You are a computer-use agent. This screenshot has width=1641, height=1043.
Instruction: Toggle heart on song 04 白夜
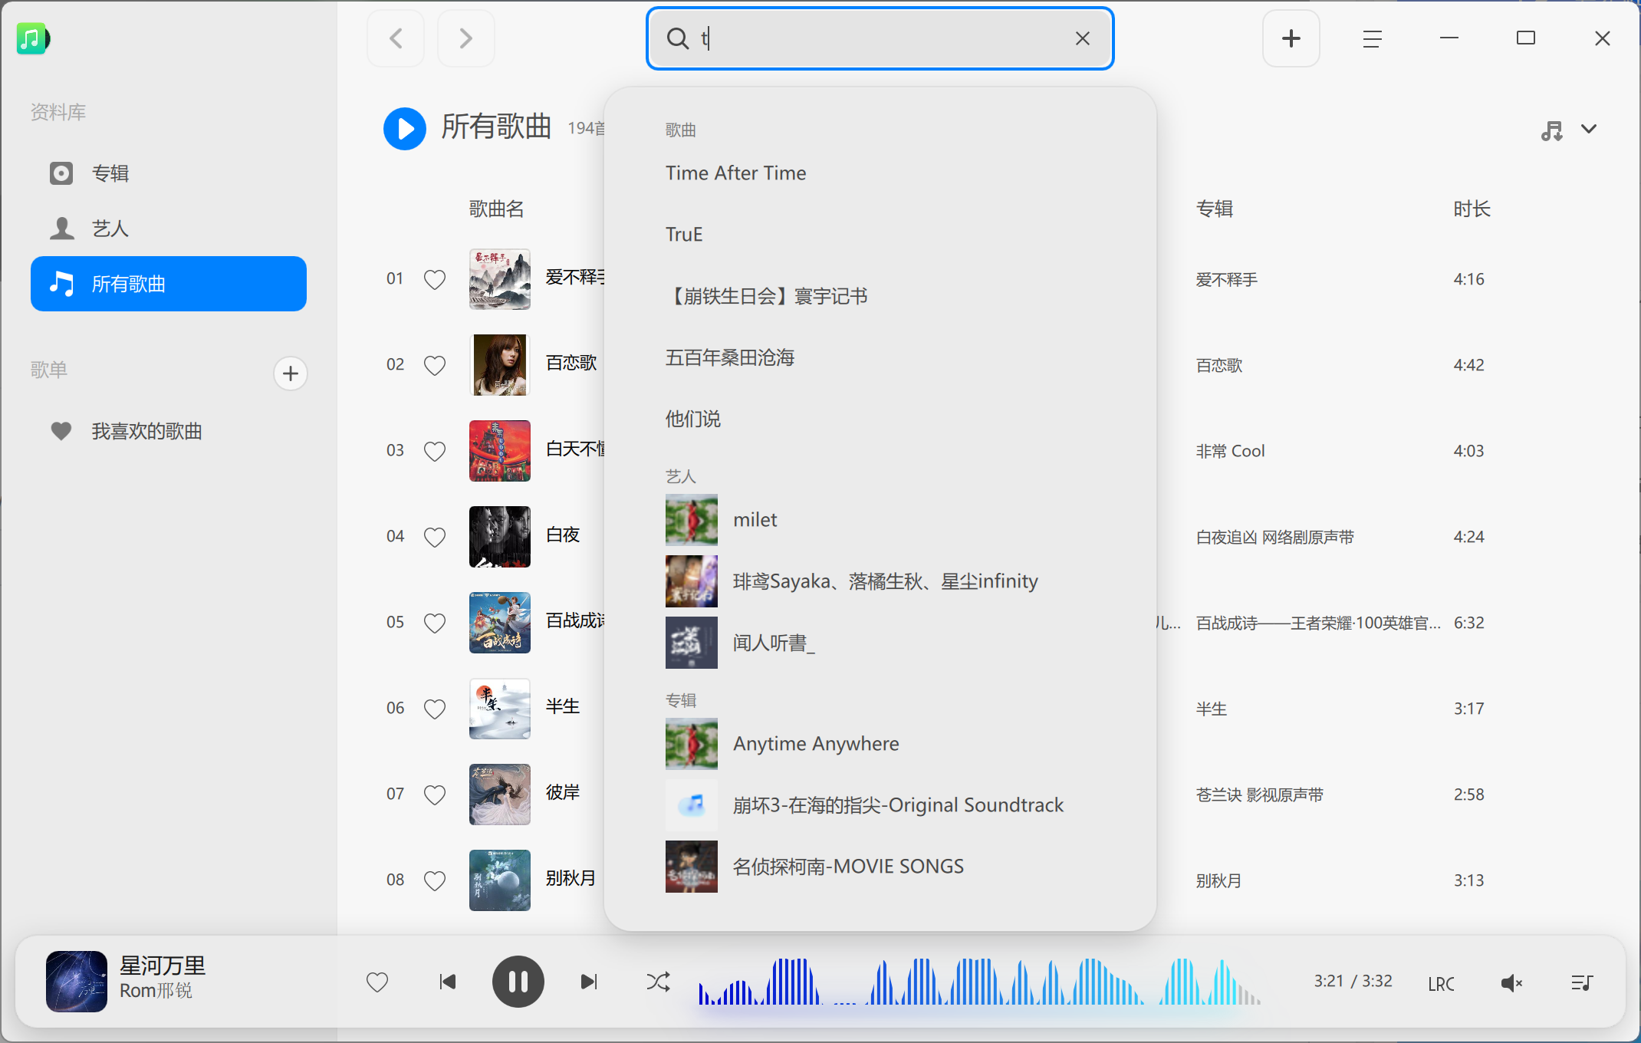435,537
